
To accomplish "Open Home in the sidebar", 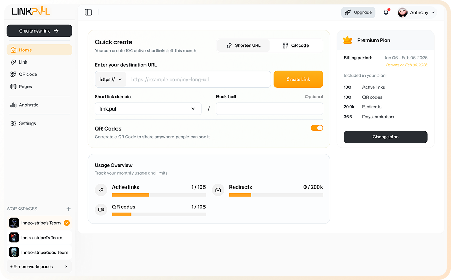I will pos(39,50).
